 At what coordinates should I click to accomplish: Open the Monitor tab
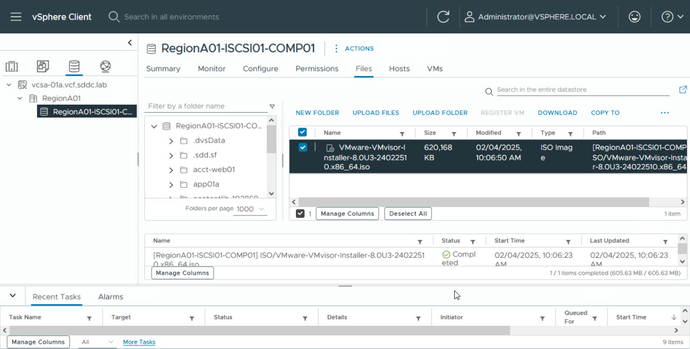point(211,69)
